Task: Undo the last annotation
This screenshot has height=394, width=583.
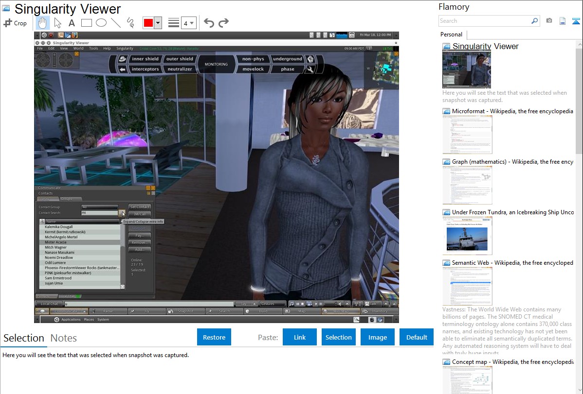Action: coord(209,23)
